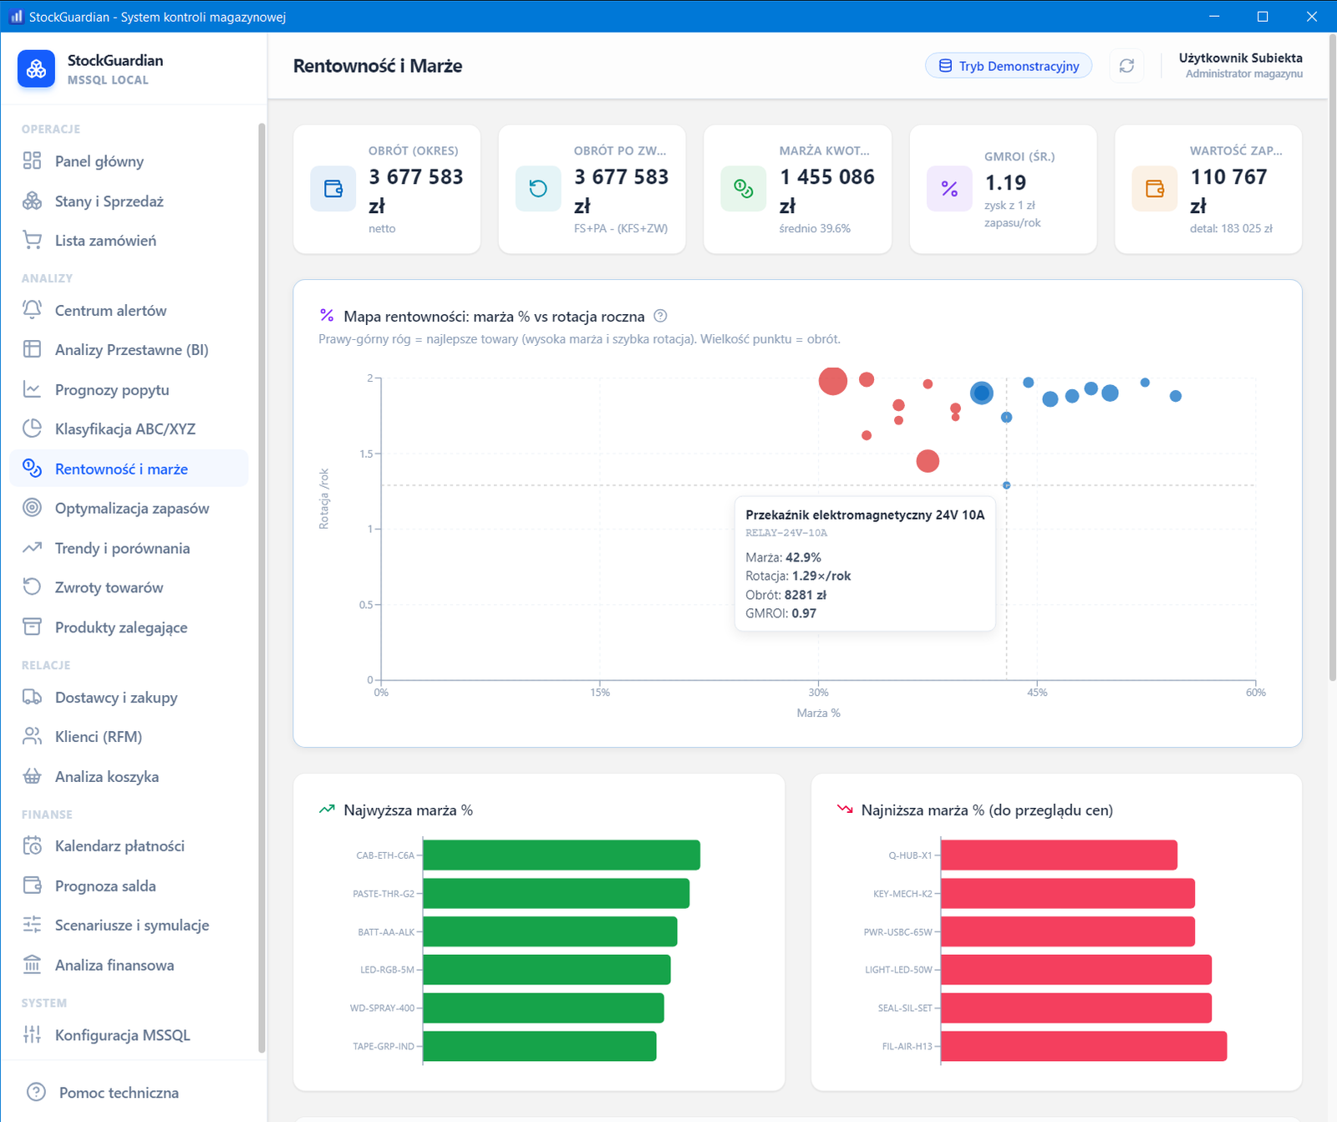Click the CAB-ETH-C6A green bar

coord(562,855)
